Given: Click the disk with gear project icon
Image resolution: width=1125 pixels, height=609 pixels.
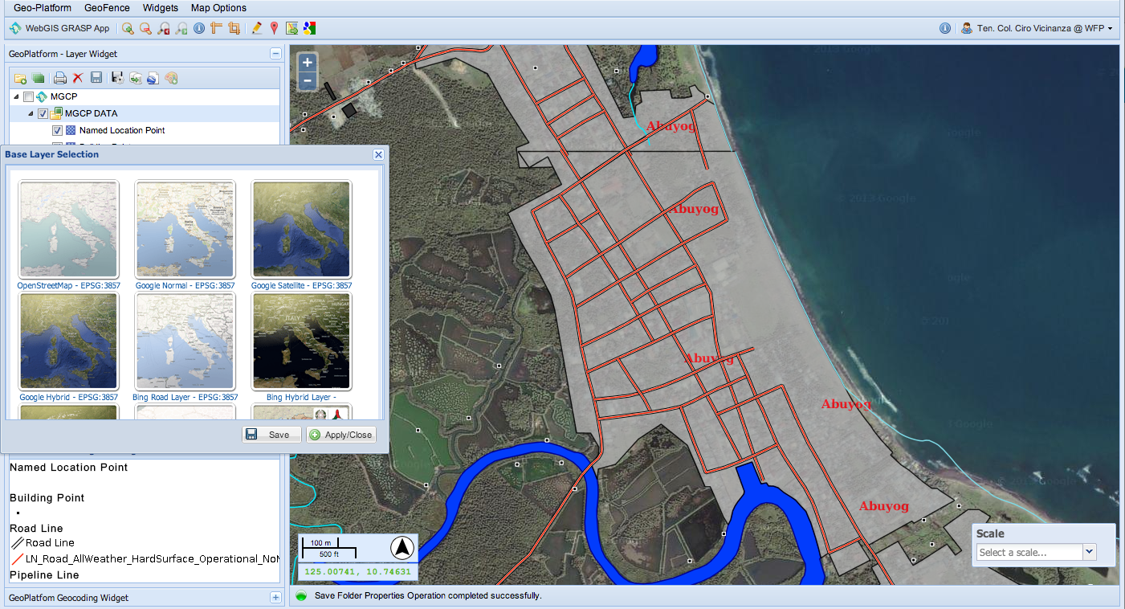Looking at the screenshot, I should tap(118, 78).
